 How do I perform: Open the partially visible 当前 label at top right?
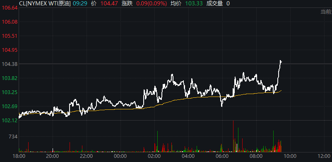click(x=326, y=12)
